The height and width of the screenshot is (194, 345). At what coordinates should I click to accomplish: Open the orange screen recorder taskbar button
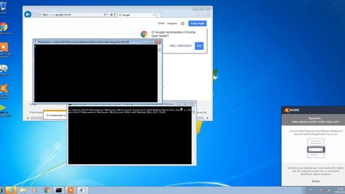click(x=71, y=190)
